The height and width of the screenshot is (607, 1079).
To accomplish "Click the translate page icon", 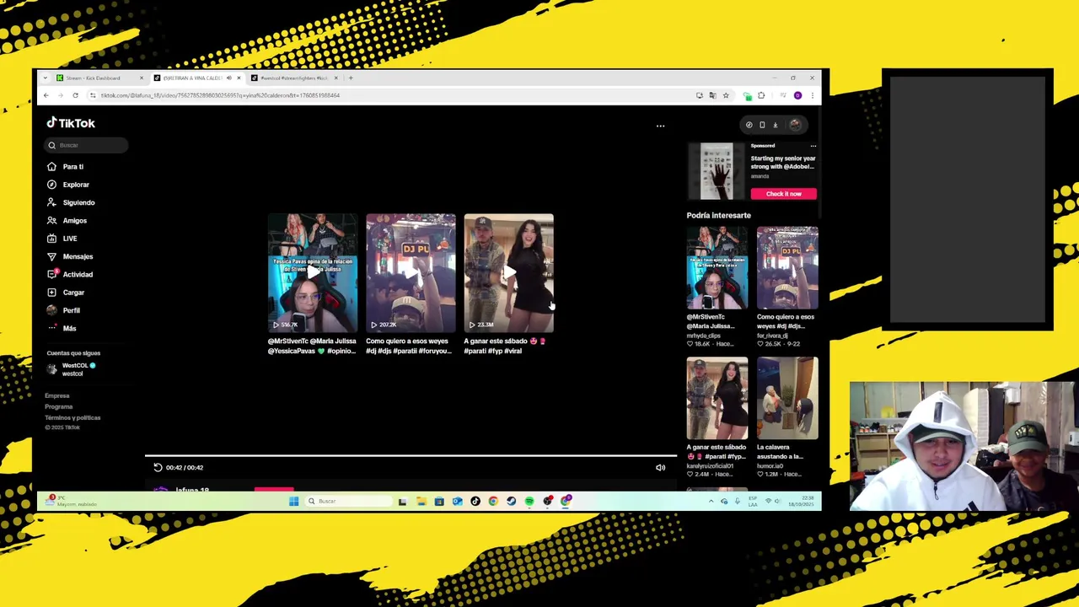I will [712, 95].
